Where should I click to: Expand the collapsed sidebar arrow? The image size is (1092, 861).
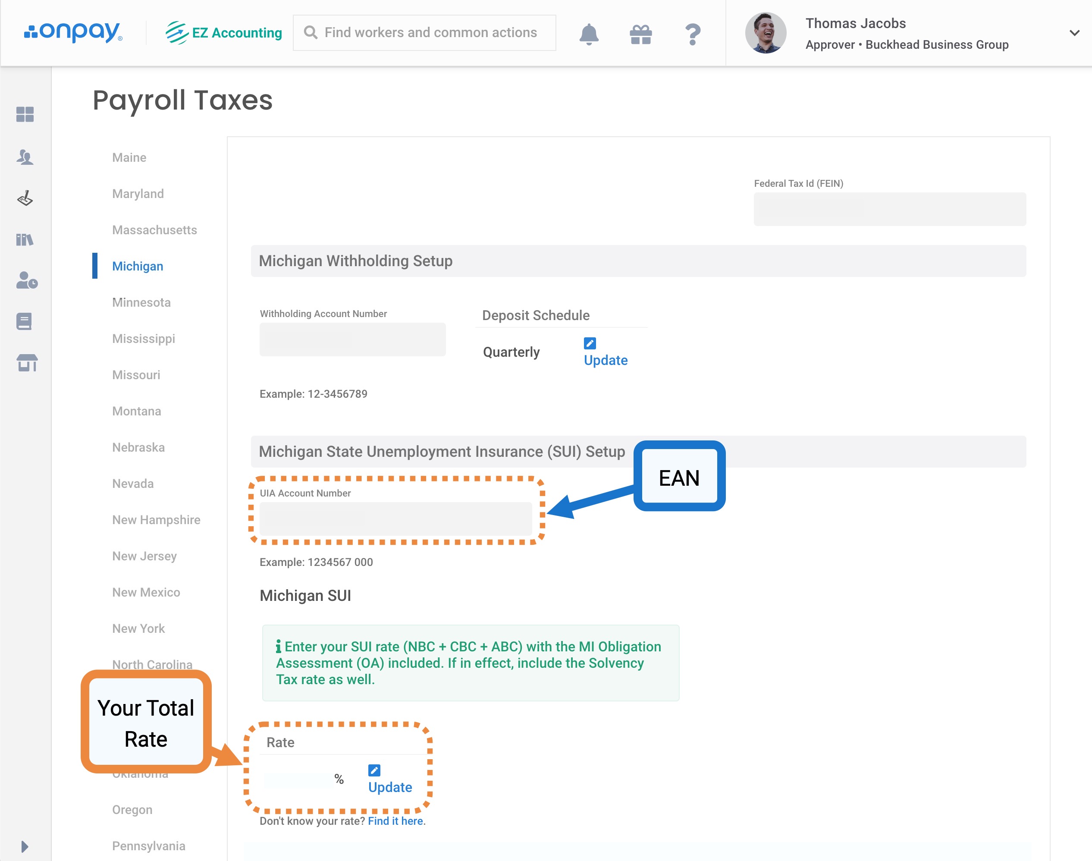(x=24, y=846)
